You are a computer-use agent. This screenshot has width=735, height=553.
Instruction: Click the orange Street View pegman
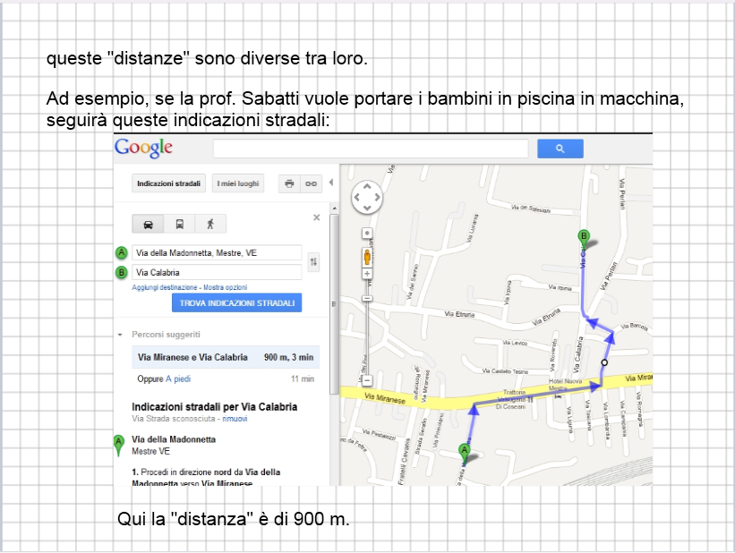point(367,258)
